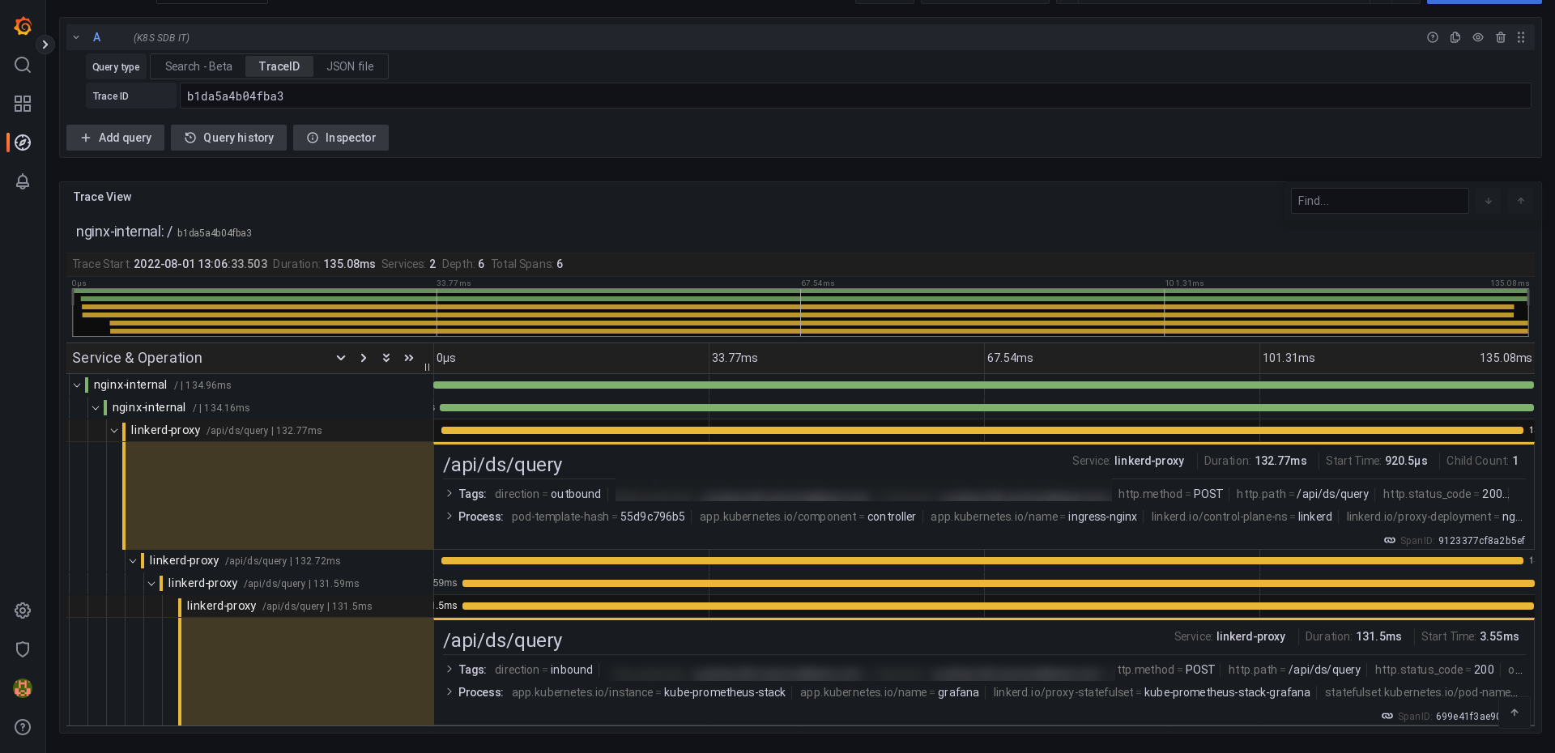The width and height of the screenshot is (1555, 753).
Task: Open the Search in Grafana sidebar
Action: [x=23, y=65]
